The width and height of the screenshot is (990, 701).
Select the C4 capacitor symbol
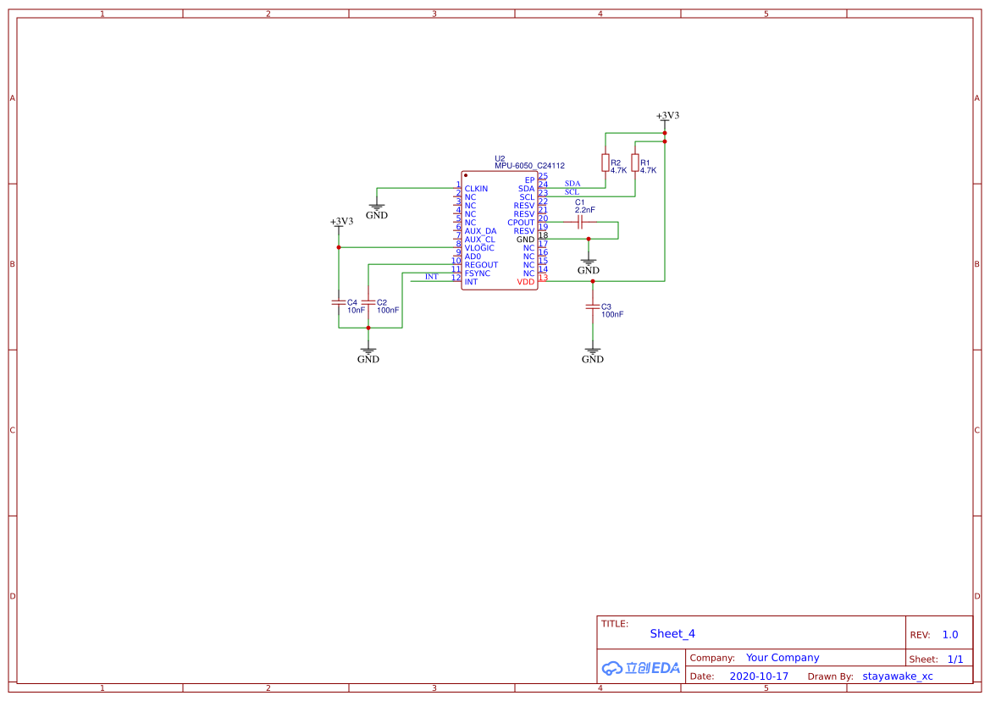[339, 302]
